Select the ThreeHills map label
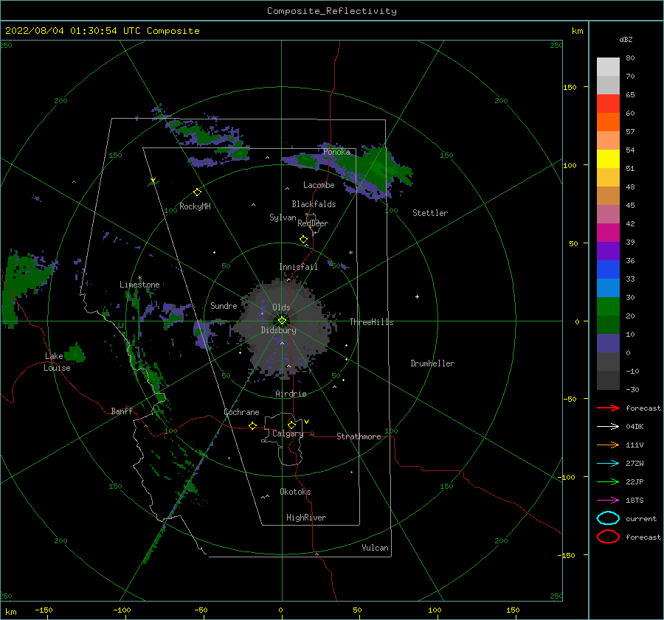The height and width of the screenshot is (620, 664). coord(371,322)
